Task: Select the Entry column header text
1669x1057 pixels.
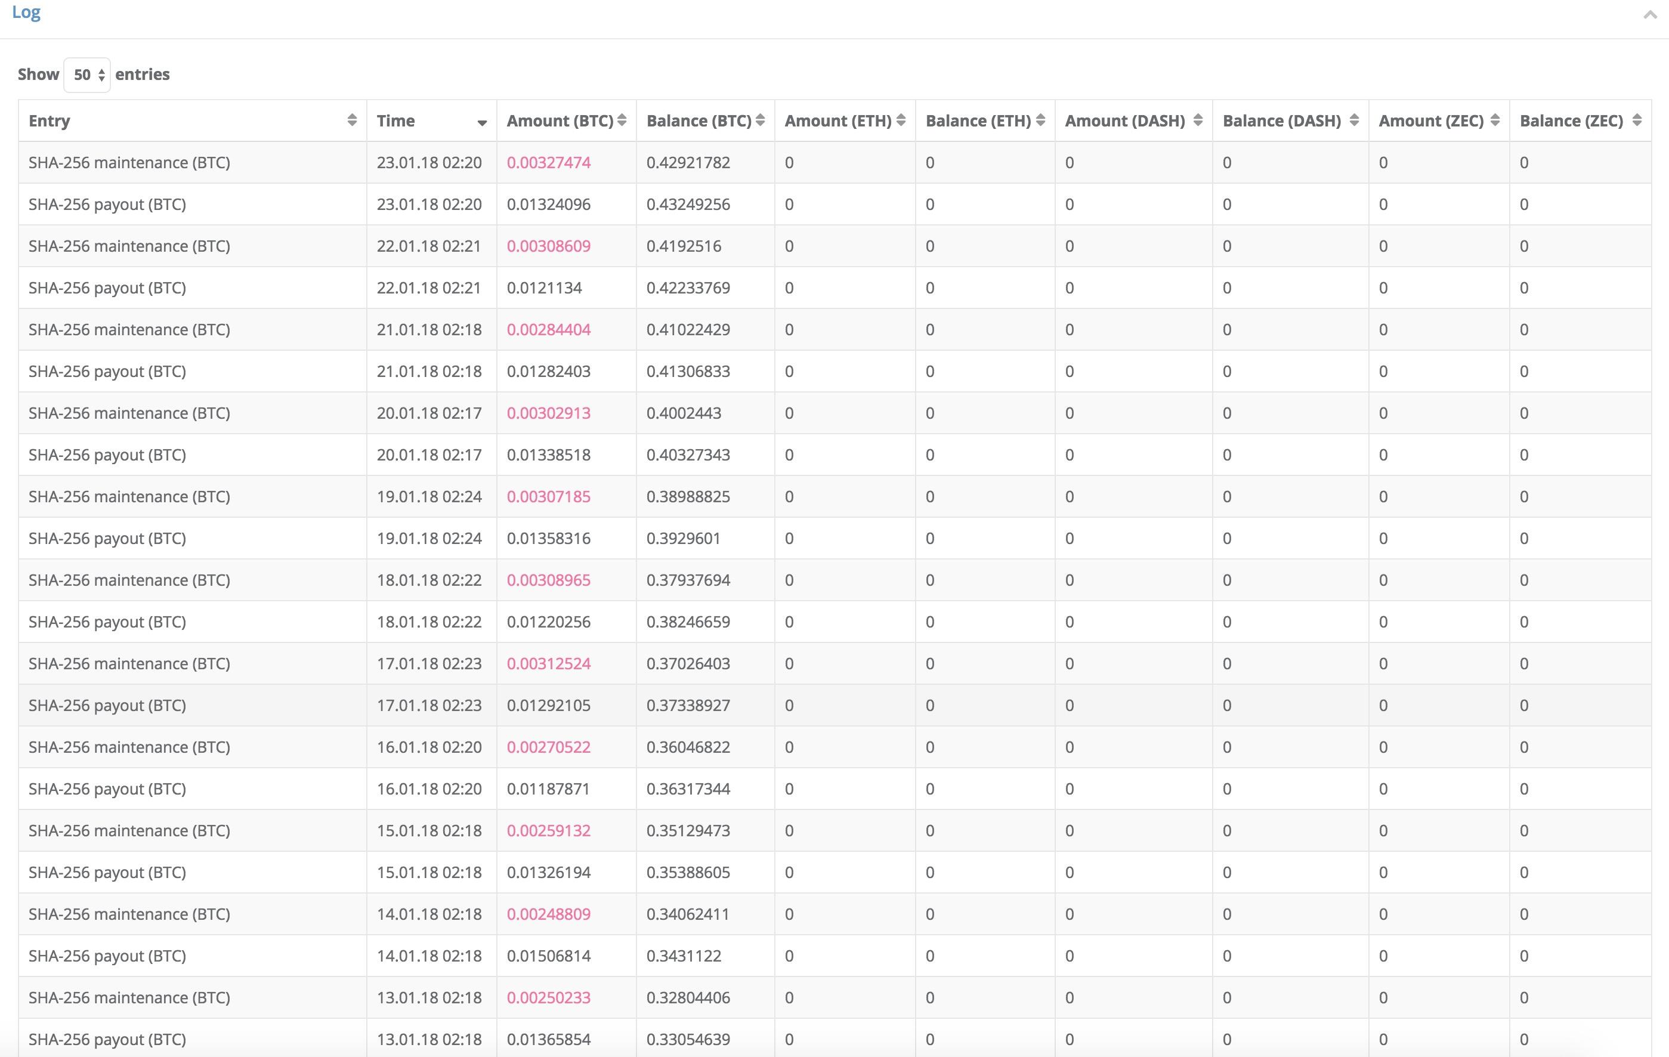Action: pyautogui.click(x=49, y=120)
